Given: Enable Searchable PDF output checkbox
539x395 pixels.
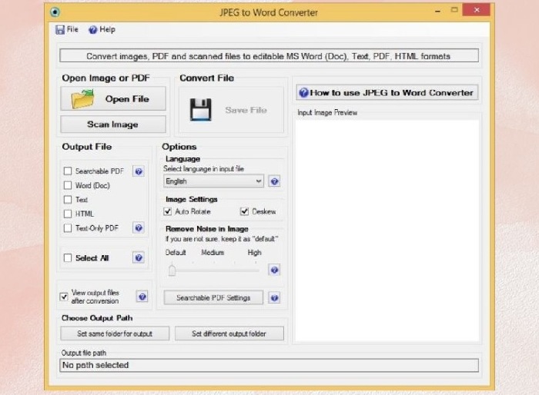Looking at the screenshot, I should coord(68,171).
